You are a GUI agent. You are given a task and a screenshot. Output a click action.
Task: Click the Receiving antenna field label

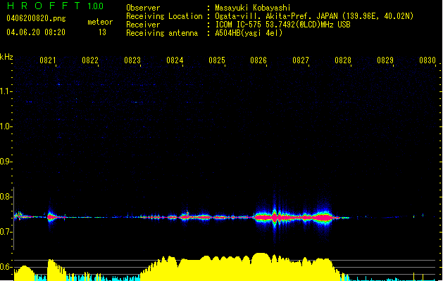[162, 33]
